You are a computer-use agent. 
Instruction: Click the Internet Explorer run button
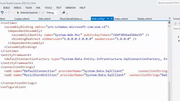coord(28,13)
